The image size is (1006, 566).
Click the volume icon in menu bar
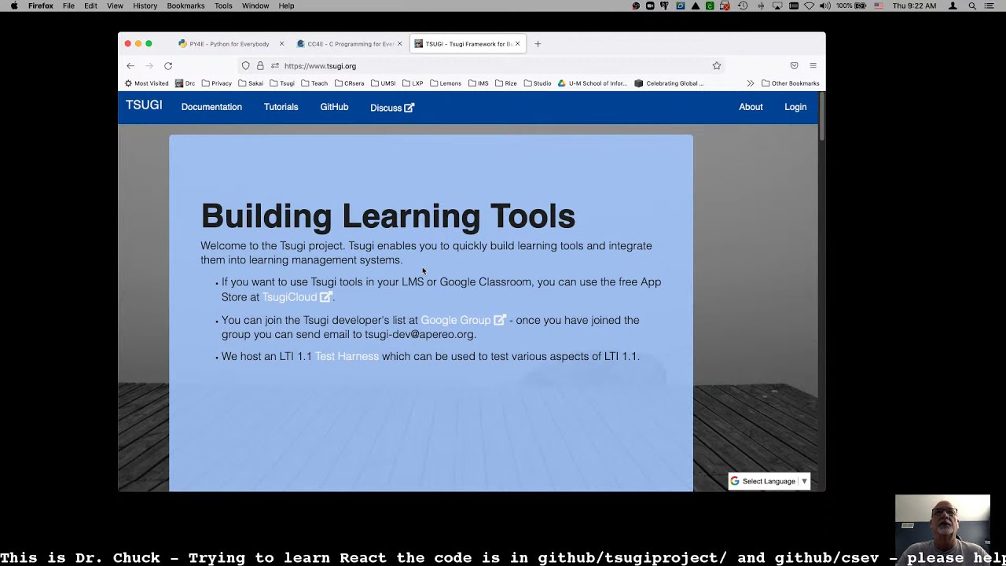point(824,6)
